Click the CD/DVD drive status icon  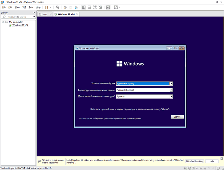coord(190,168)
